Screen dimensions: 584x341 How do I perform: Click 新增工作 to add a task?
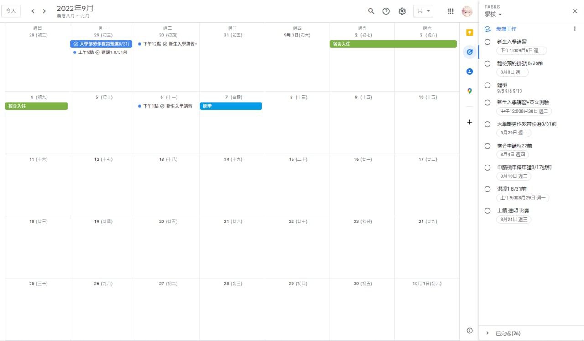(x=506, y=29)
